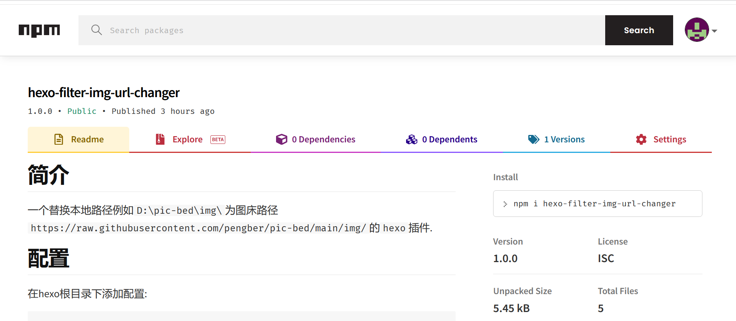Click the BETA badge
Viewport: 736px width, 321px height.
point(218,140)
